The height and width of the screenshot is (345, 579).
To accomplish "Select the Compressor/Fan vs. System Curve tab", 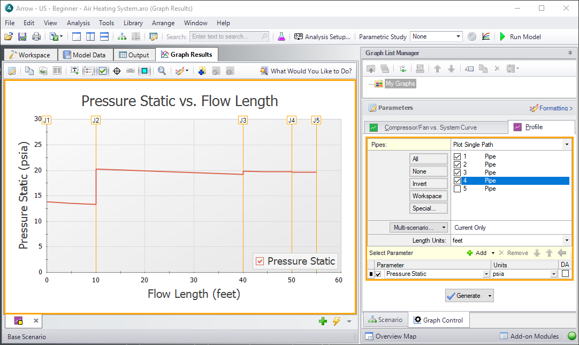I will (436, 127).
